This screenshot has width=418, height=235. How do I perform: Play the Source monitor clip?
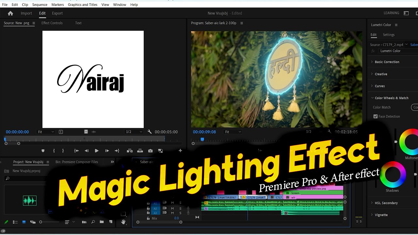click(97, 151)
